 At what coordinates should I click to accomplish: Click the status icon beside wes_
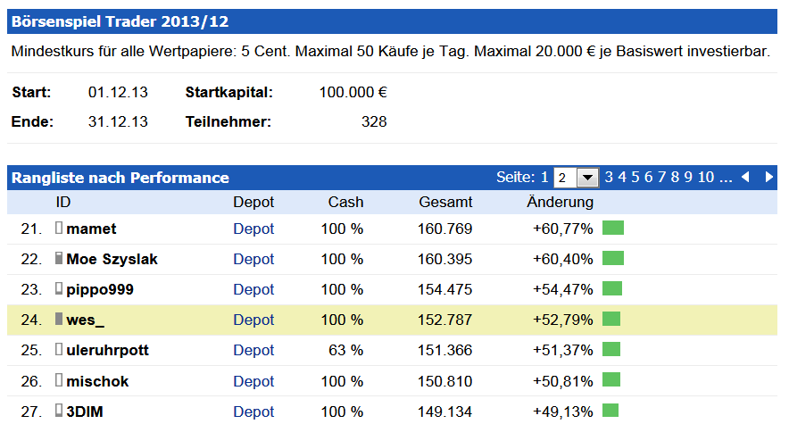tap(60, 320)
